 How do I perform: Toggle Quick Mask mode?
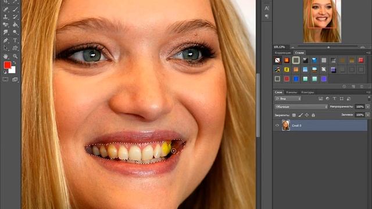point(6,80)
